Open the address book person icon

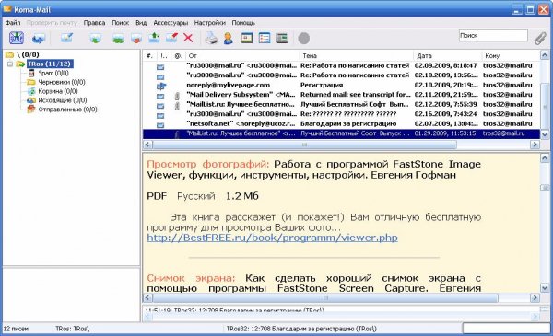[x=229, y=38]
